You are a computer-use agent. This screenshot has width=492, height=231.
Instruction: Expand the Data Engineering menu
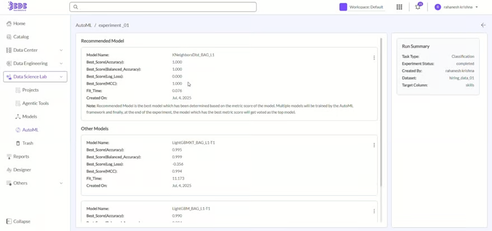pos(61,64)
